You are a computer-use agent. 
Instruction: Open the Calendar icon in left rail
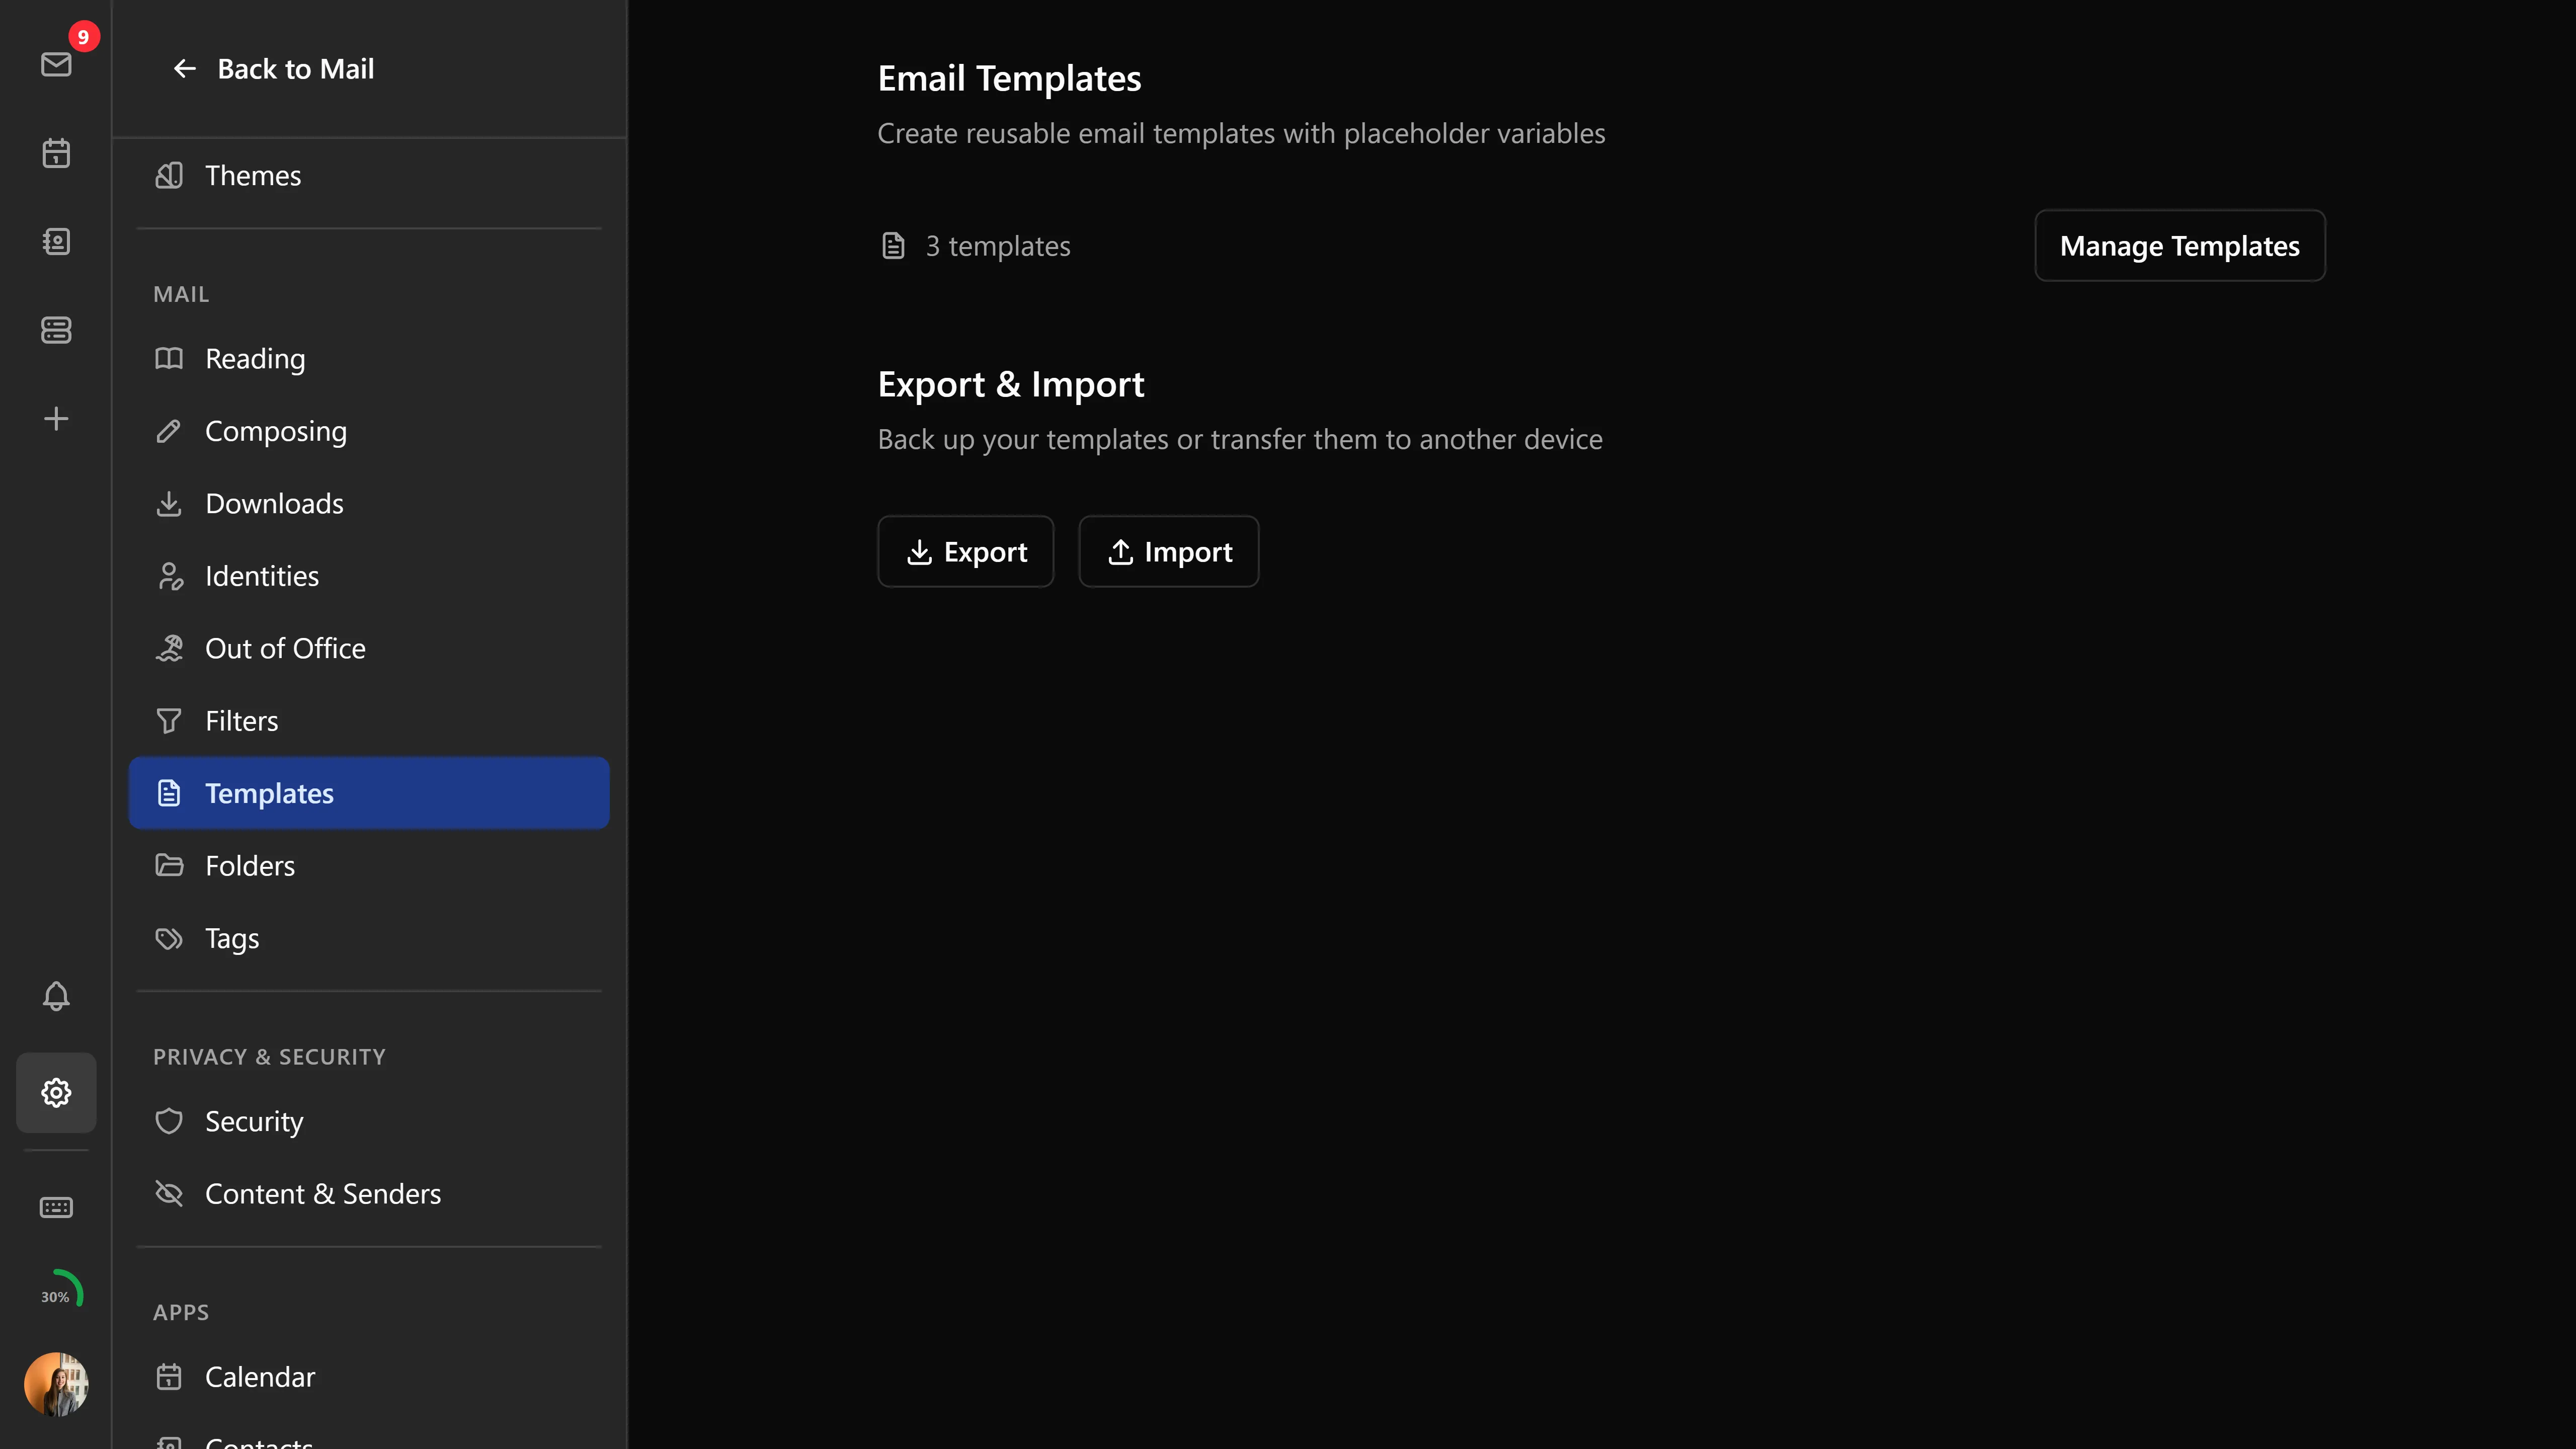click(x=56, y=153)
